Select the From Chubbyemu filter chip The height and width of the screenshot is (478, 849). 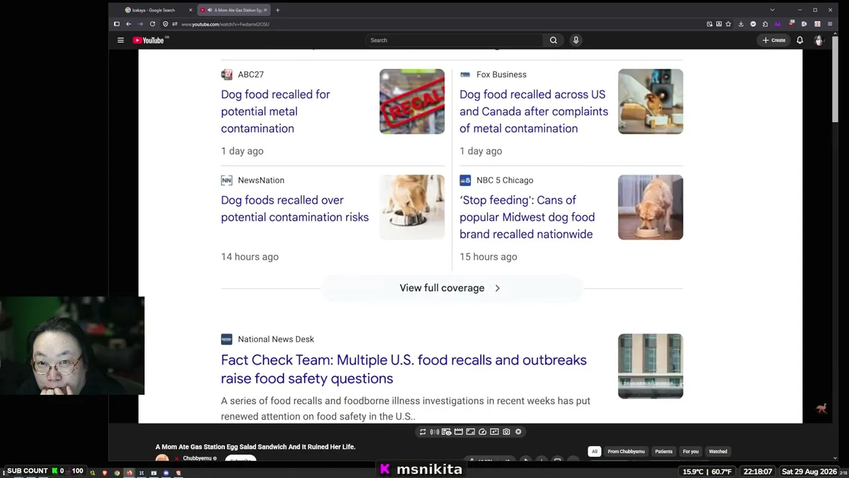(x=626, y=451)
